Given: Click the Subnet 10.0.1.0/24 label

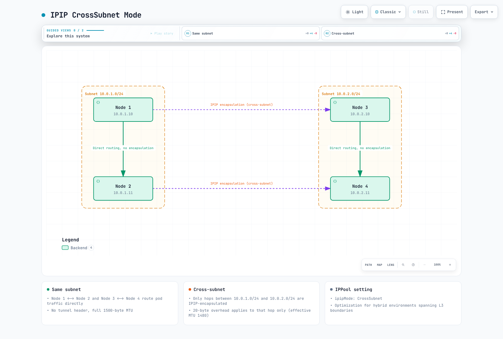Looking at the screenshot, I should click(104, 94).
